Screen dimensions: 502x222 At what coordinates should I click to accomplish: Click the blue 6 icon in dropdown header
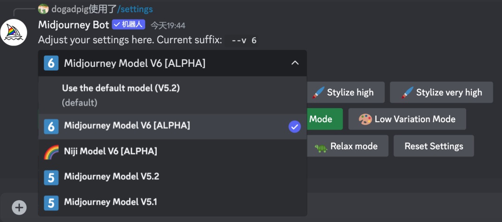point(51,63)
